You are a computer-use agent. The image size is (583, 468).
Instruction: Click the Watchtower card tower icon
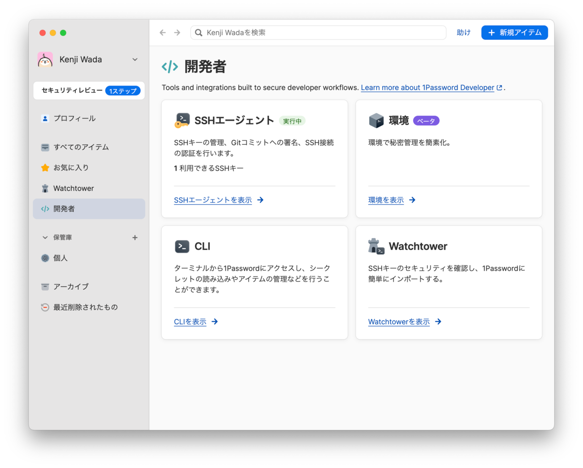(x=377, y=246)
